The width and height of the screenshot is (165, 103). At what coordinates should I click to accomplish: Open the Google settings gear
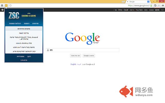click(x=2, y=10)
